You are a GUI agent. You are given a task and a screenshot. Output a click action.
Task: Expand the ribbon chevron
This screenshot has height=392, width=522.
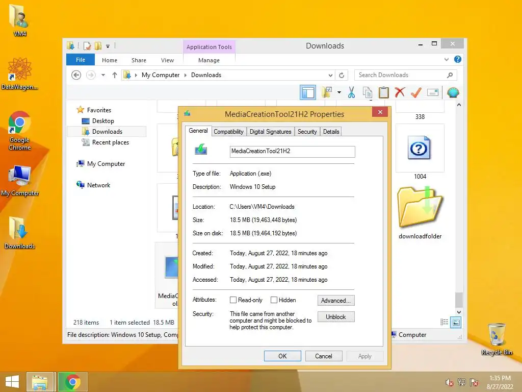[447, 59]
